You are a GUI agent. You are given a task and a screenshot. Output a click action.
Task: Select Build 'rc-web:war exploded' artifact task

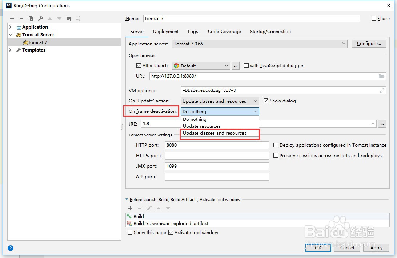[x=257, y=224]
